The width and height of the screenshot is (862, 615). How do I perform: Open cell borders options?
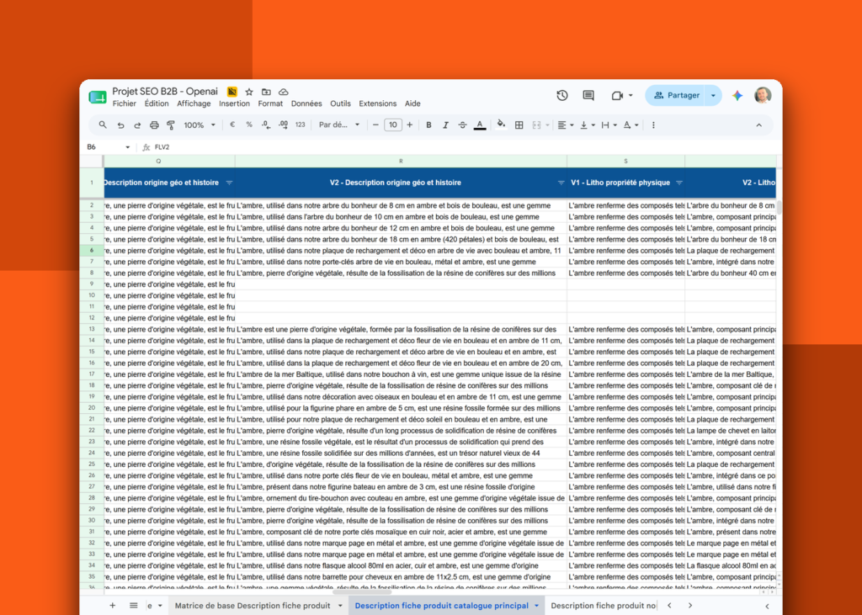tap(519, 125)
